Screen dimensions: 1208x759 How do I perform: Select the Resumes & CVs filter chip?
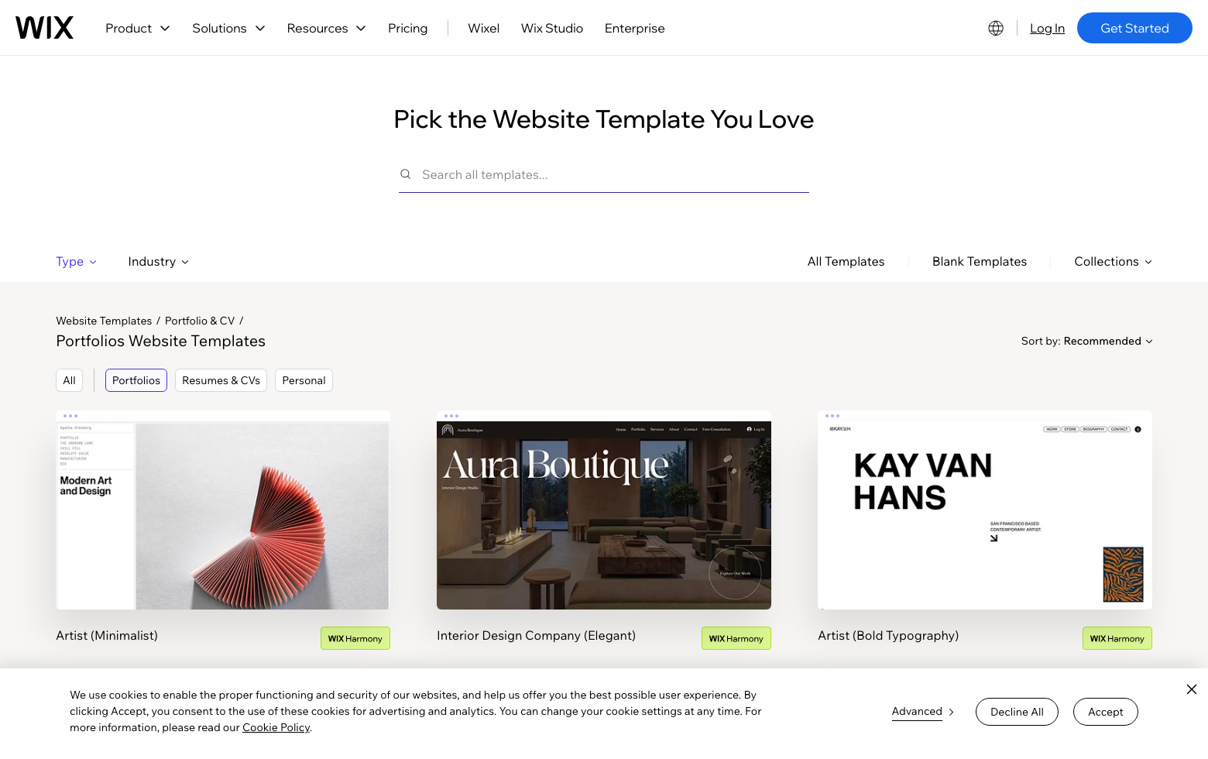(221, 380)
